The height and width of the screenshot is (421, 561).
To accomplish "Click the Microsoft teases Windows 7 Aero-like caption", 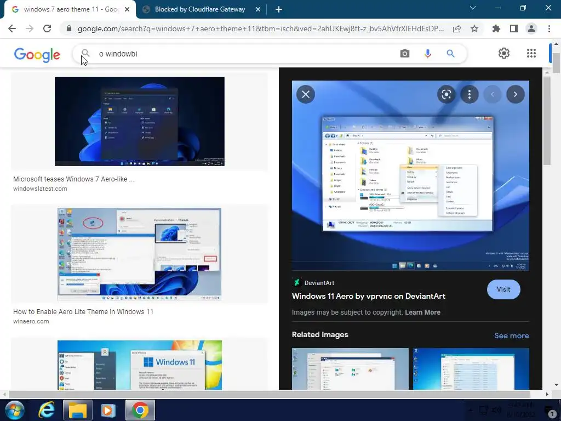I will tap(74, 179).
